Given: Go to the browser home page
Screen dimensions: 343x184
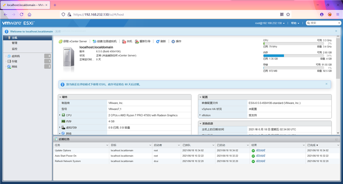Looking at the screenshot, I should (x=30, y=15).
